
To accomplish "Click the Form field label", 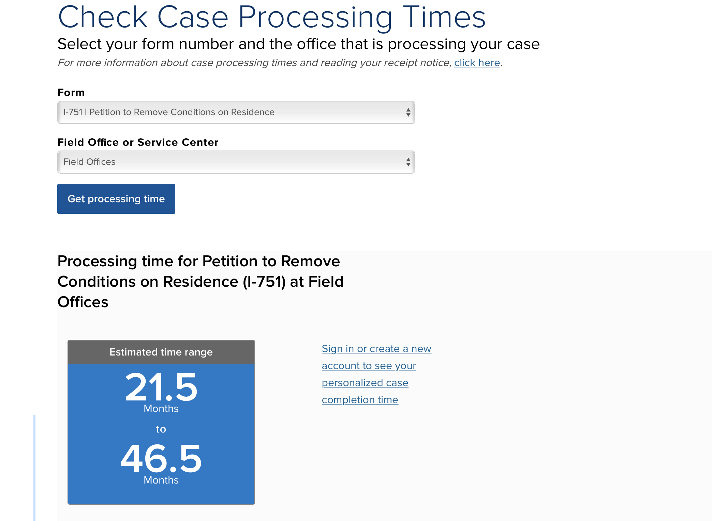I will [x=71, y=93].
